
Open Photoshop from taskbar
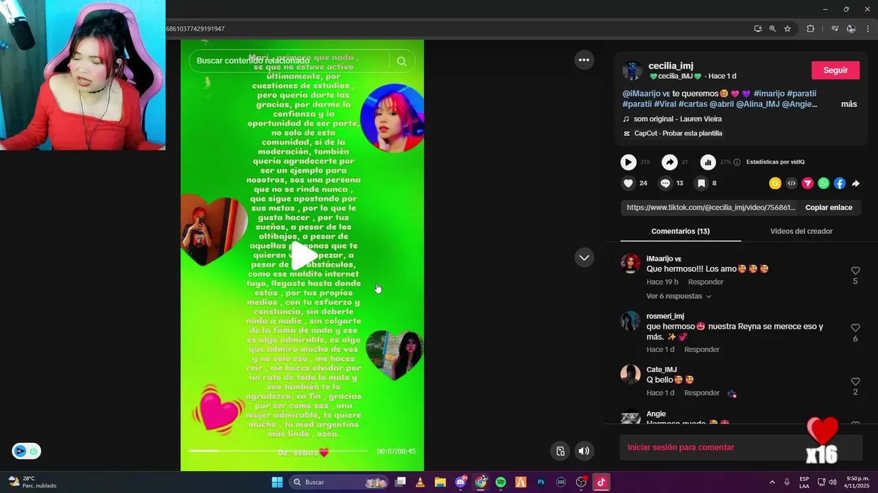541,482
